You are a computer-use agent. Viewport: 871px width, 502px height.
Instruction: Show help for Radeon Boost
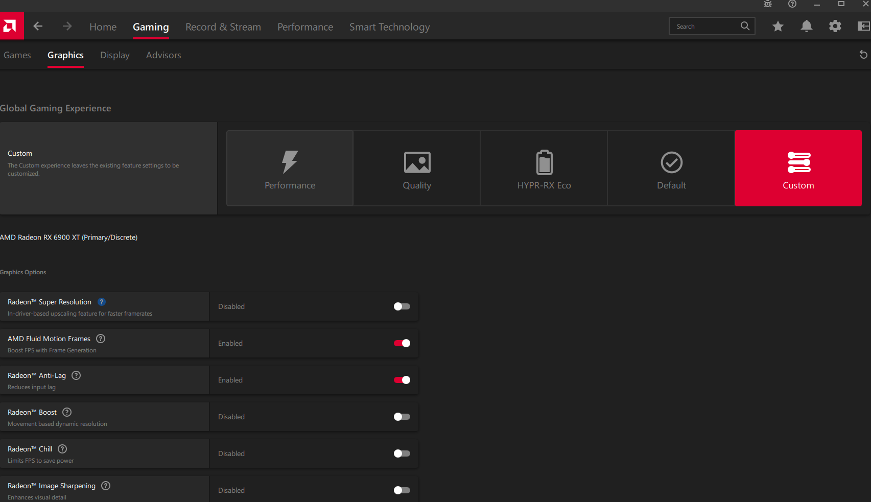point(67,412)
